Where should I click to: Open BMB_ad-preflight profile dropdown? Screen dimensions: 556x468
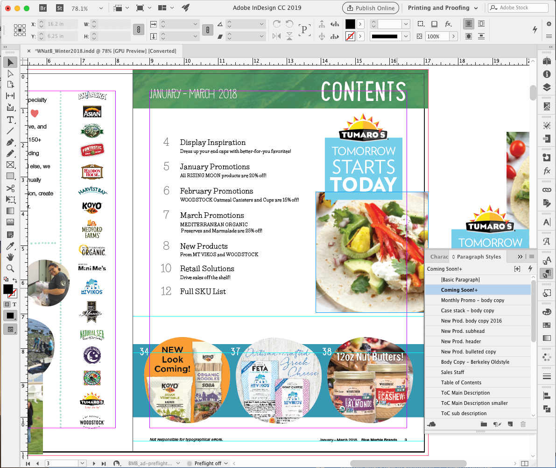pos(178,463)
